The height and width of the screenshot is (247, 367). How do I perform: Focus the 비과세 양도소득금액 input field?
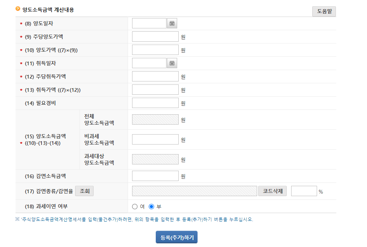[x=155, y=139]
